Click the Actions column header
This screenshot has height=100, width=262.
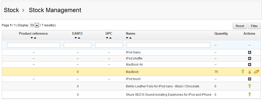click(249, 34)
